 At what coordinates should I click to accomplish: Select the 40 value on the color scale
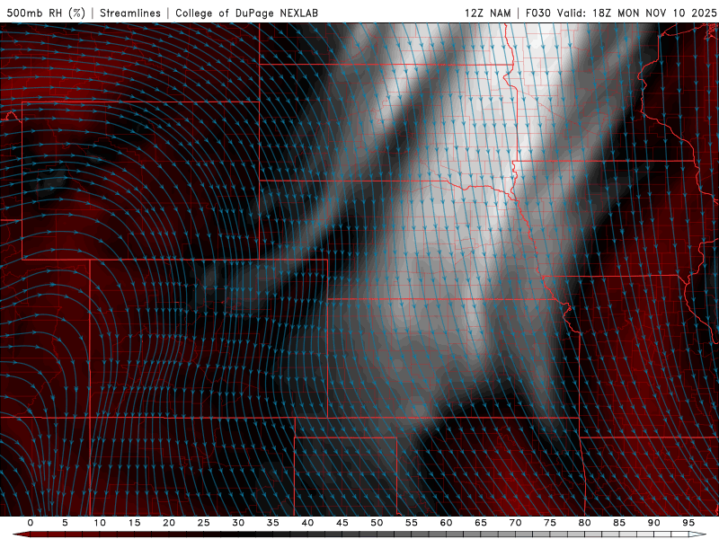point(307,523)
